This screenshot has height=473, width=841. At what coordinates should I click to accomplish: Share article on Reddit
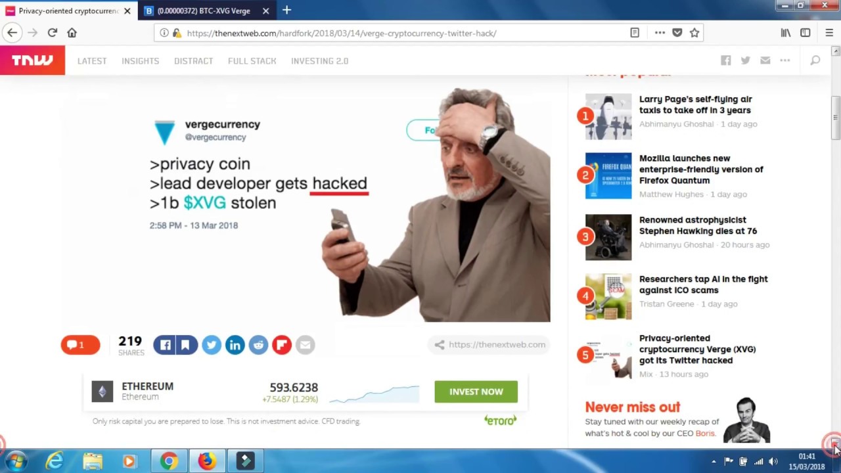pos(258,344)
